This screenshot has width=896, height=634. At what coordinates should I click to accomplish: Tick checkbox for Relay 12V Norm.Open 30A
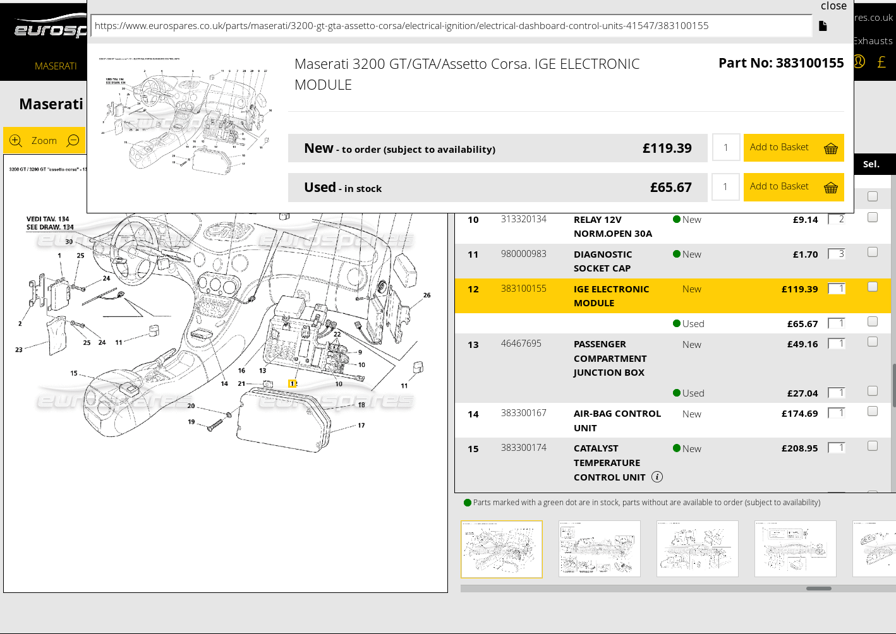click(873, 217)
